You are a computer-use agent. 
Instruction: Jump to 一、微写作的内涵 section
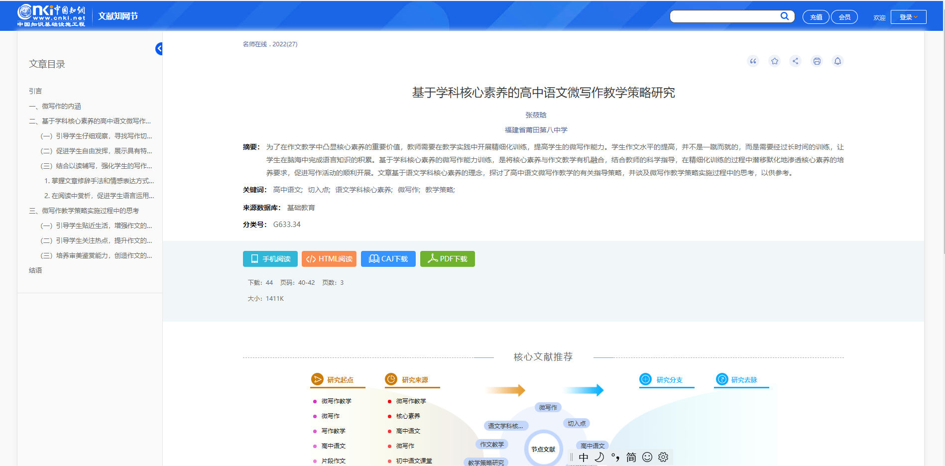pyautogui.click(x=55, y=106)
